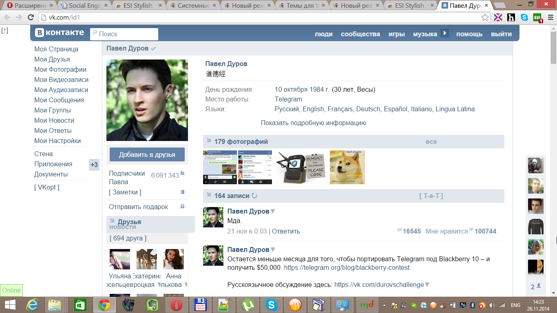Open the [ VKopt ] link
This screenshot has height=313, width=557.
(x=47, y=187)
